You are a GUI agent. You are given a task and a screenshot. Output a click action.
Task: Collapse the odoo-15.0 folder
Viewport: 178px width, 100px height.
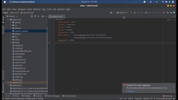coord(8,19)
